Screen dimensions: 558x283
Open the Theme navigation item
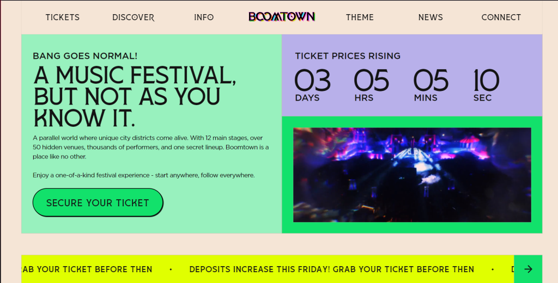[x=360, y=17]
